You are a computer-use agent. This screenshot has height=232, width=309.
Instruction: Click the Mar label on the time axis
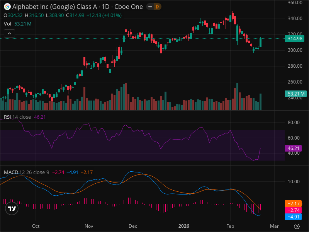coord(274,226)
